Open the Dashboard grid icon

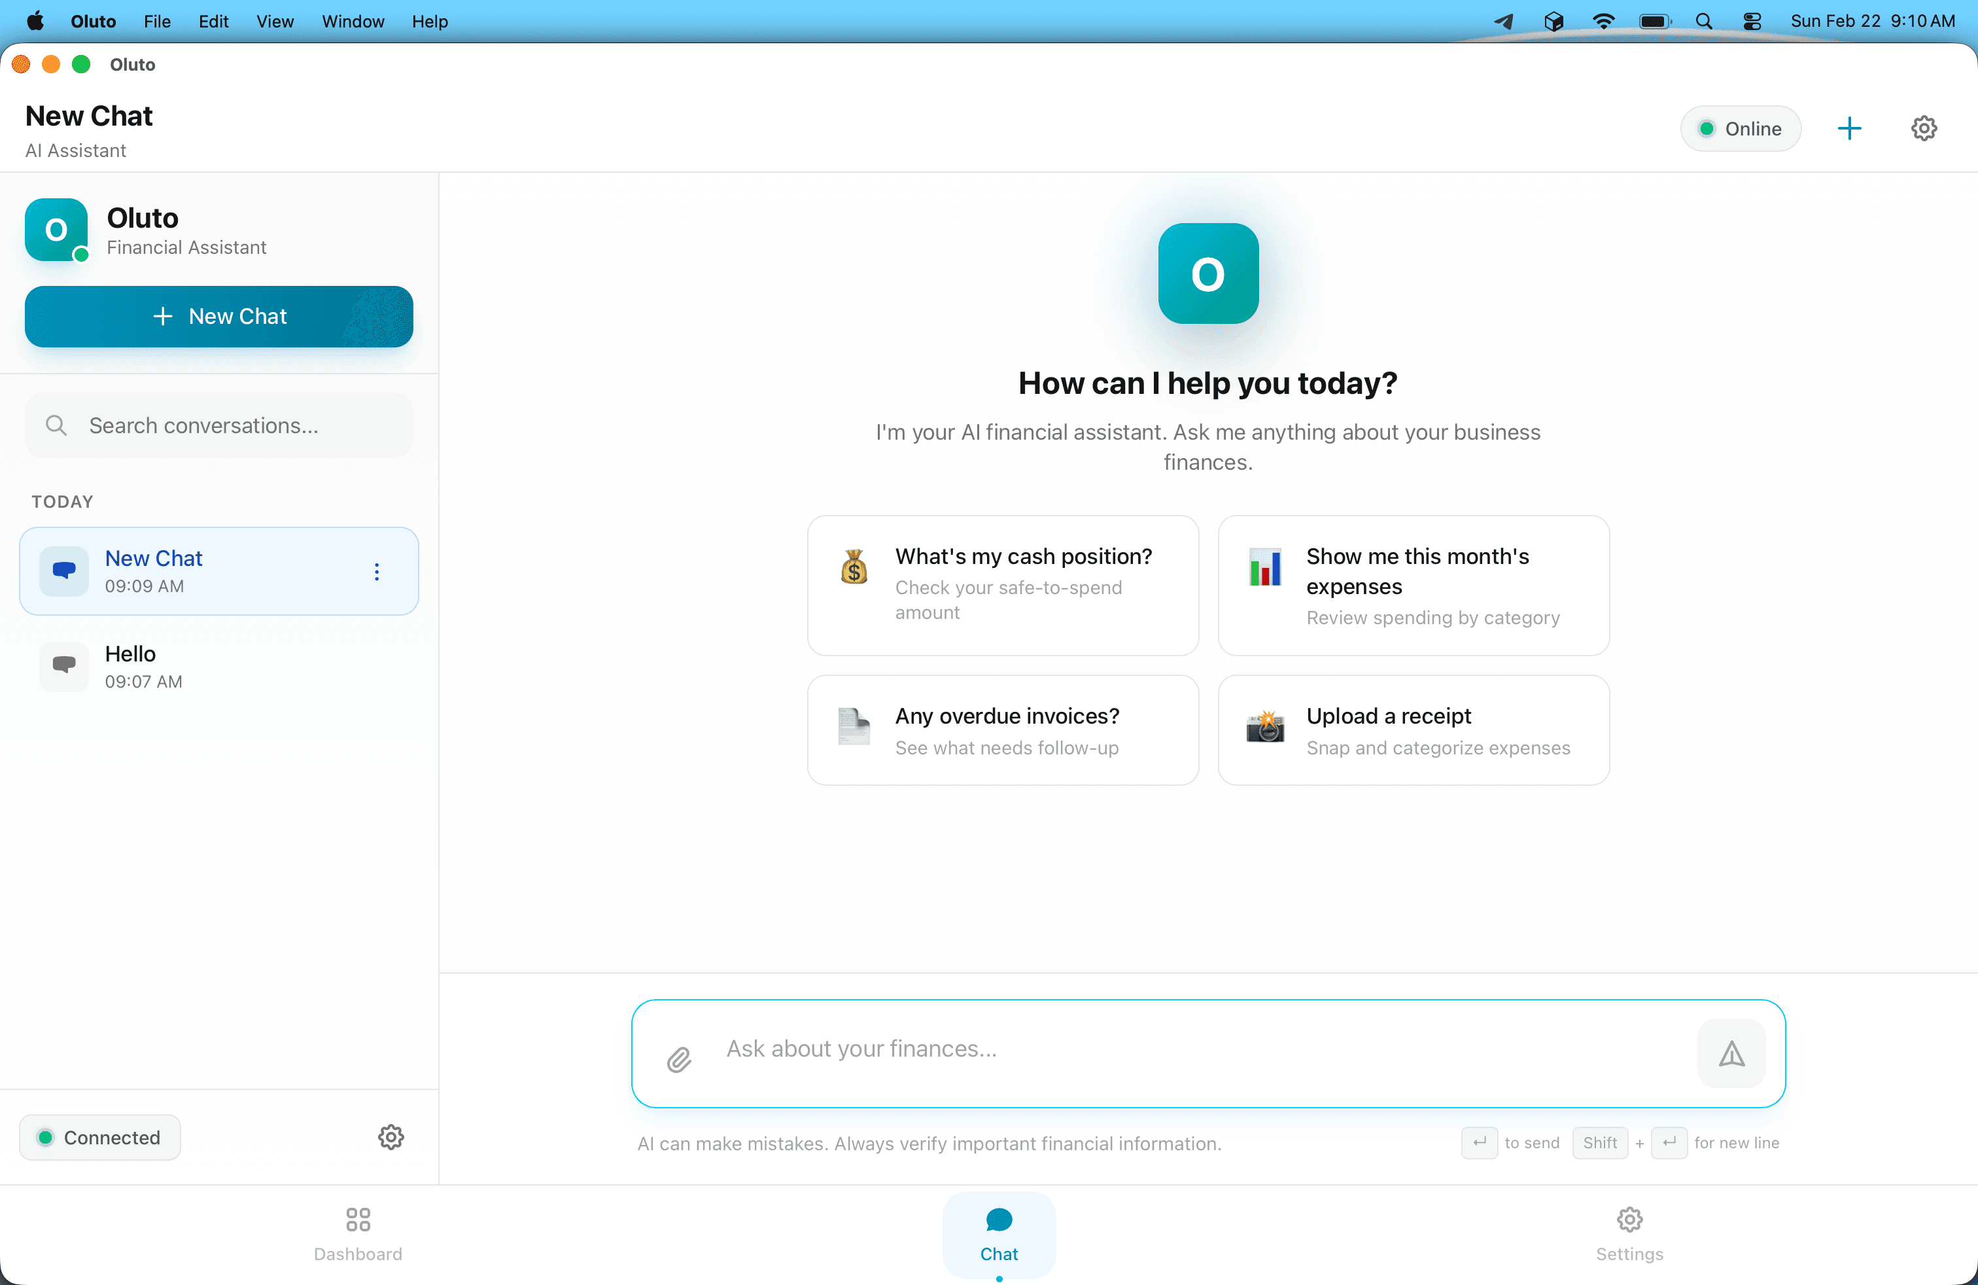[x=357, y=1218]
